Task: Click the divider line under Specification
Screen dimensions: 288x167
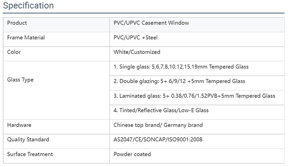Action: 144,13
